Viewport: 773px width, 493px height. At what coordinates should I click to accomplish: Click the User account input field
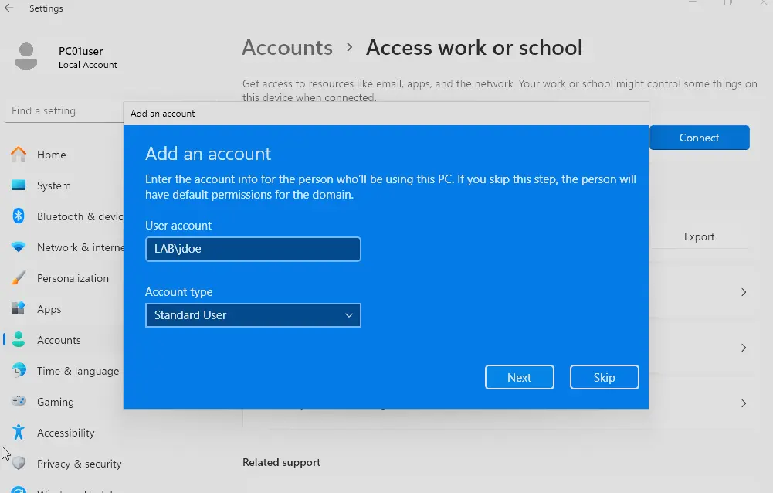pyautogui.click(x=253, y=250)
